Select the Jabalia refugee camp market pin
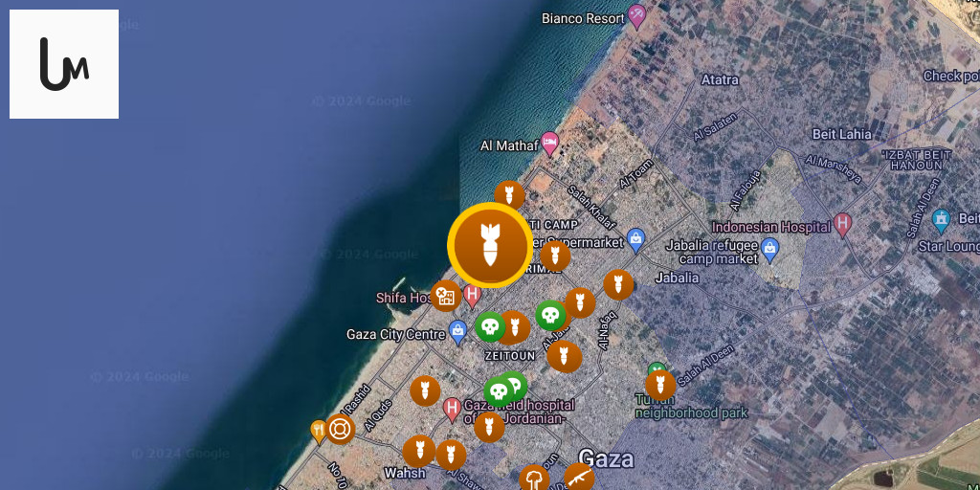Screen dimensions: 980x490 click(770, 250)
